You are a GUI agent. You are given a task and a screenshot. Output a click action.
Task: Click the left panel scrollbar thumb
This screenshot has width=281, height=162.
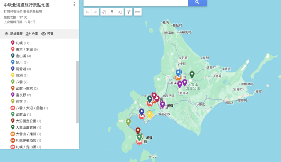pos(77,92)
